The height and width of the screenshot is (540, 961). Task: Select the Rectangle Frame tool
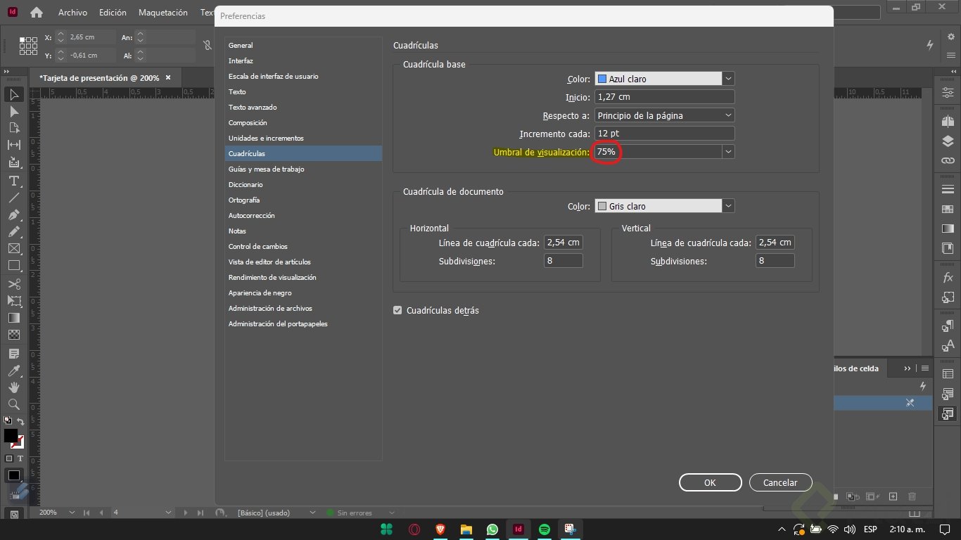14,248
